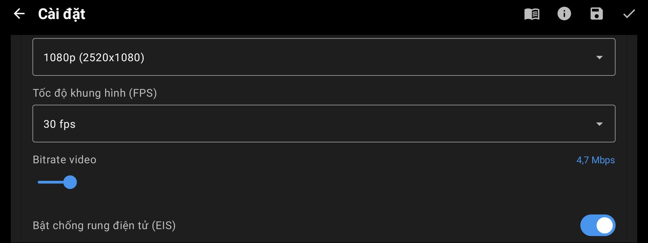Viewport: 648px width, 243px height.
Task: Click the Bitrate video slider thumb
Action: pos(70,182)
